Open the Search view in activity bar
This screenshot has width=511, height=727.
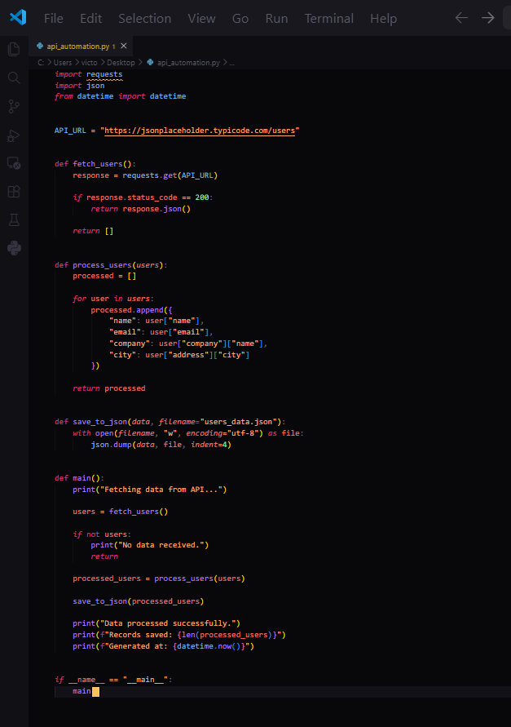pyautogui.click(x=14, y=78)
